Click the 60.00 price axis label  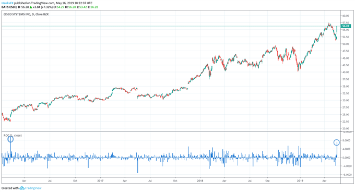point(346,16)
